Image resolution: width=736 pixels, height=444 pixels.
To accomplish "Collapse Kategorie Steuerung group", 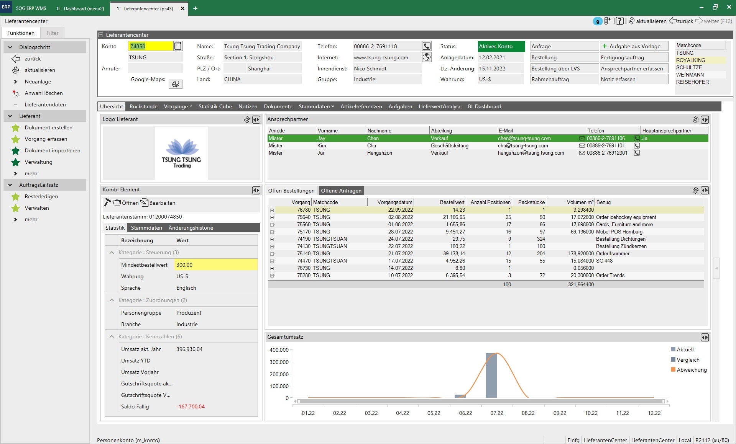I will tap(112, 253).
